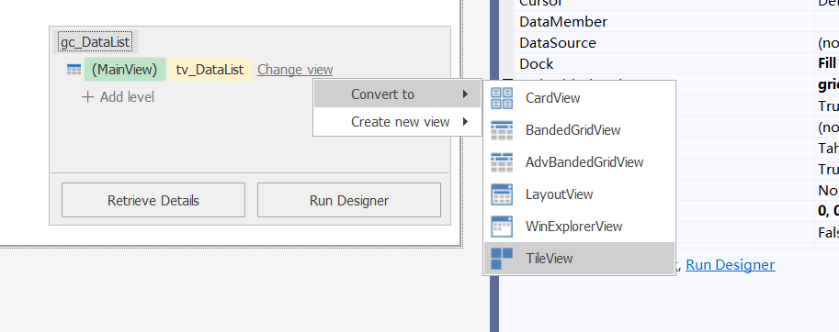Click the Run Designer button
Viewport: 839px width, 332px height.
(349, 200)
